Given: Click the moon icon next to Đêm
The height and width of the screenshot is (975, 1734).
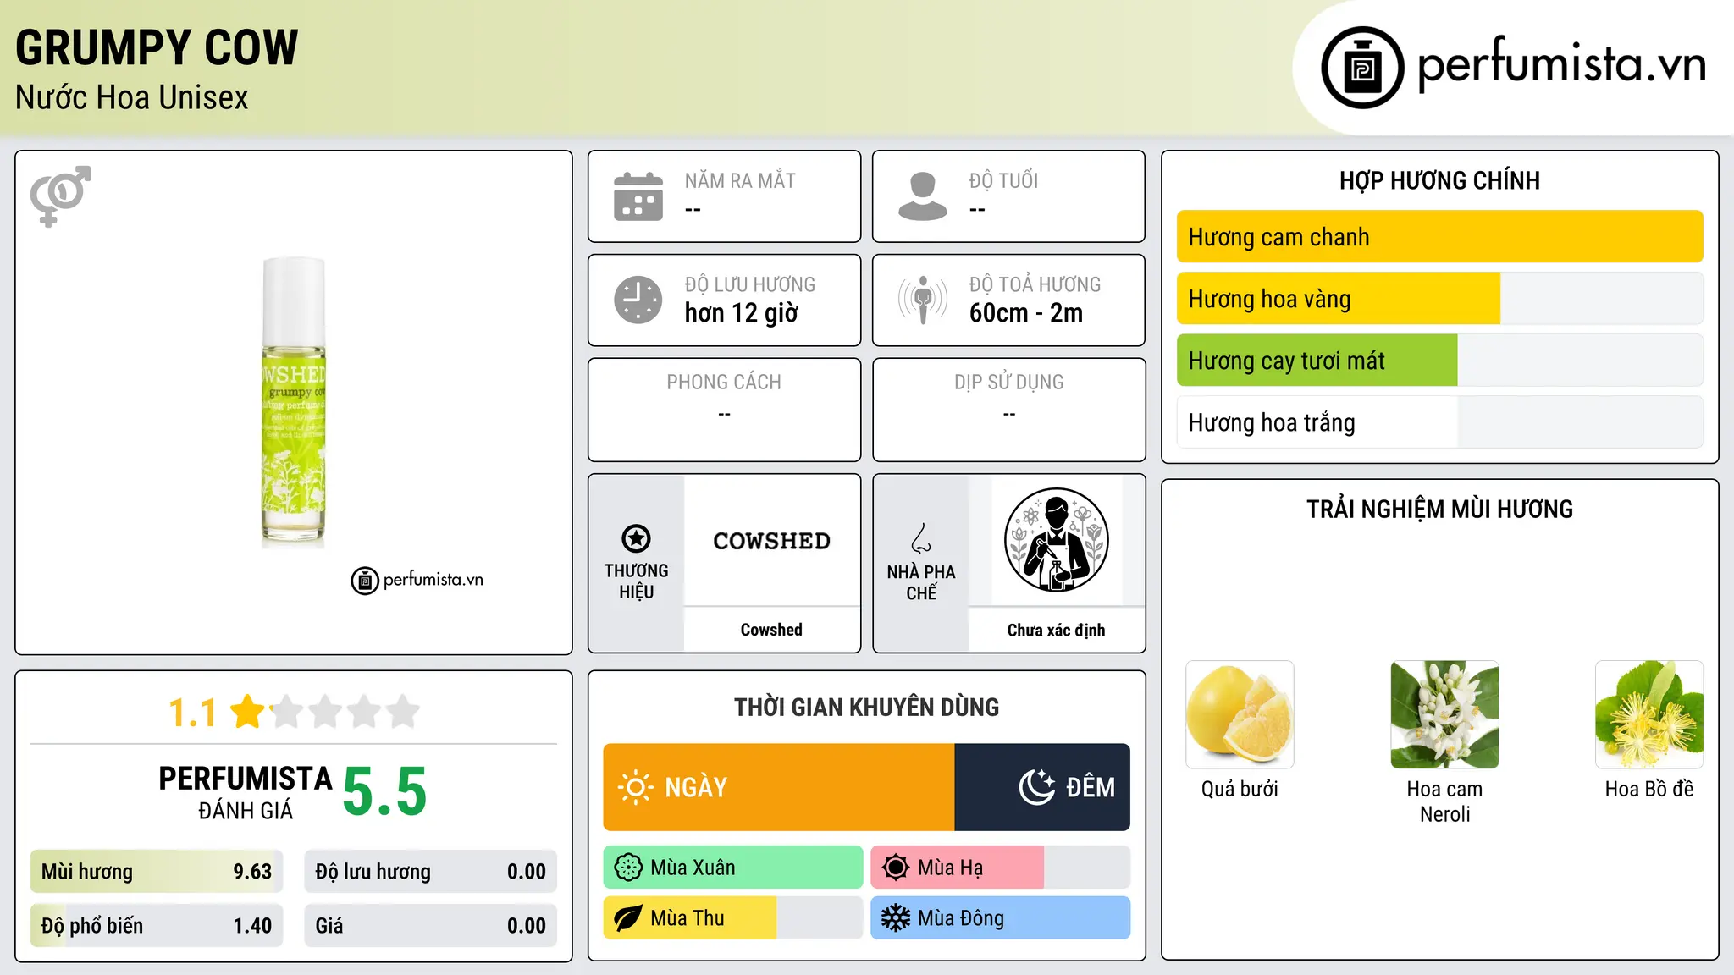Looking at the screenshot, I should coord(1036,787).
